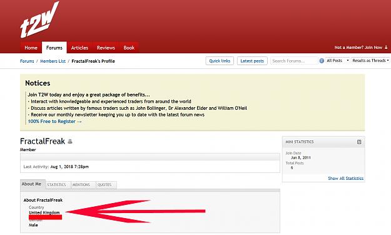Click Forums breadcrumb link
This screenshot has height=235, width=391.
pos(27,61)
